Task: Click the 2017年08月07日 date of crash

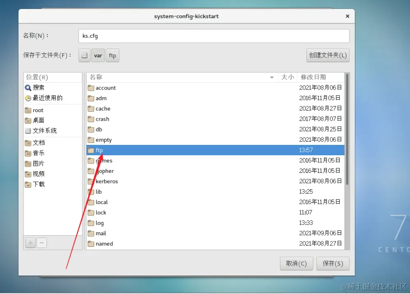Action: point(320,119)
